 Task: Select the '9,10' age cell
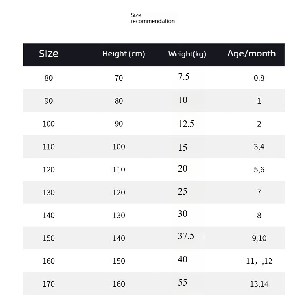point(259,238)
